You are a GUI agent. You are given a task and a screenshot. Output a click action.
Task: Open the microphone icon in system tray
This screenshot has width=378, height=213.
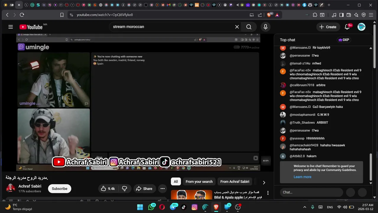pyautogui.click(x=312, y=207)
